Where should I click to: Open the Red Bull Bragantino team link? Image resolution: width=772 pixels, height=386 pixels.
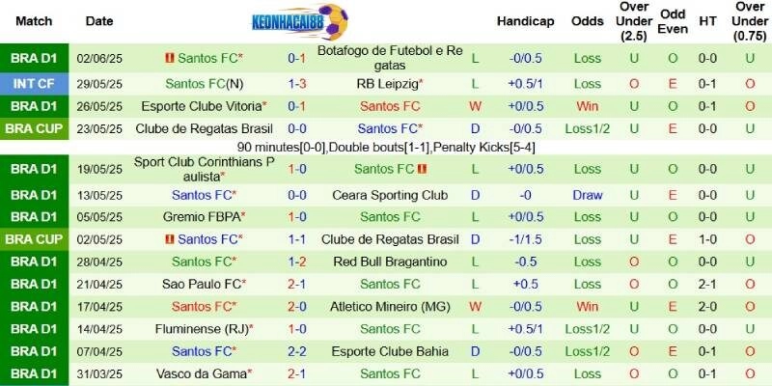click(390, 262)
